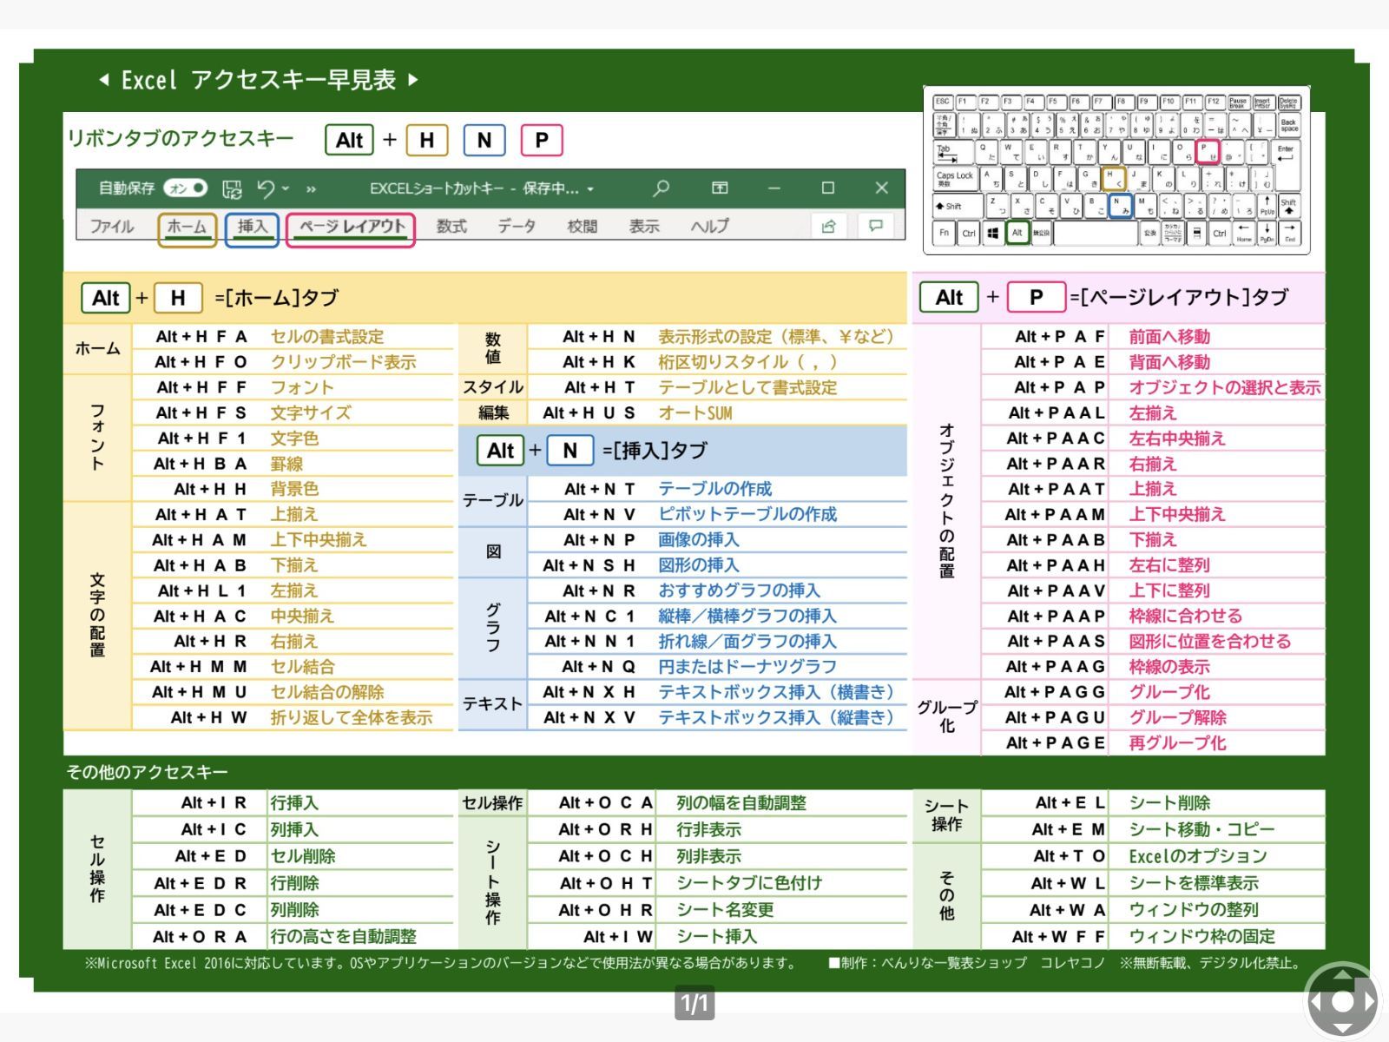Open the EXCELショートカットキー filename dropdown
1389x1042 pixels.
click(x=589, y=188)
